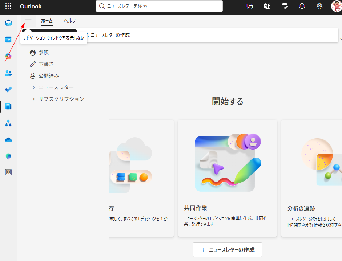Click the bottom ニュースレターの作成 button
Viewport: 342px width, 261px height.
point(228,250)
